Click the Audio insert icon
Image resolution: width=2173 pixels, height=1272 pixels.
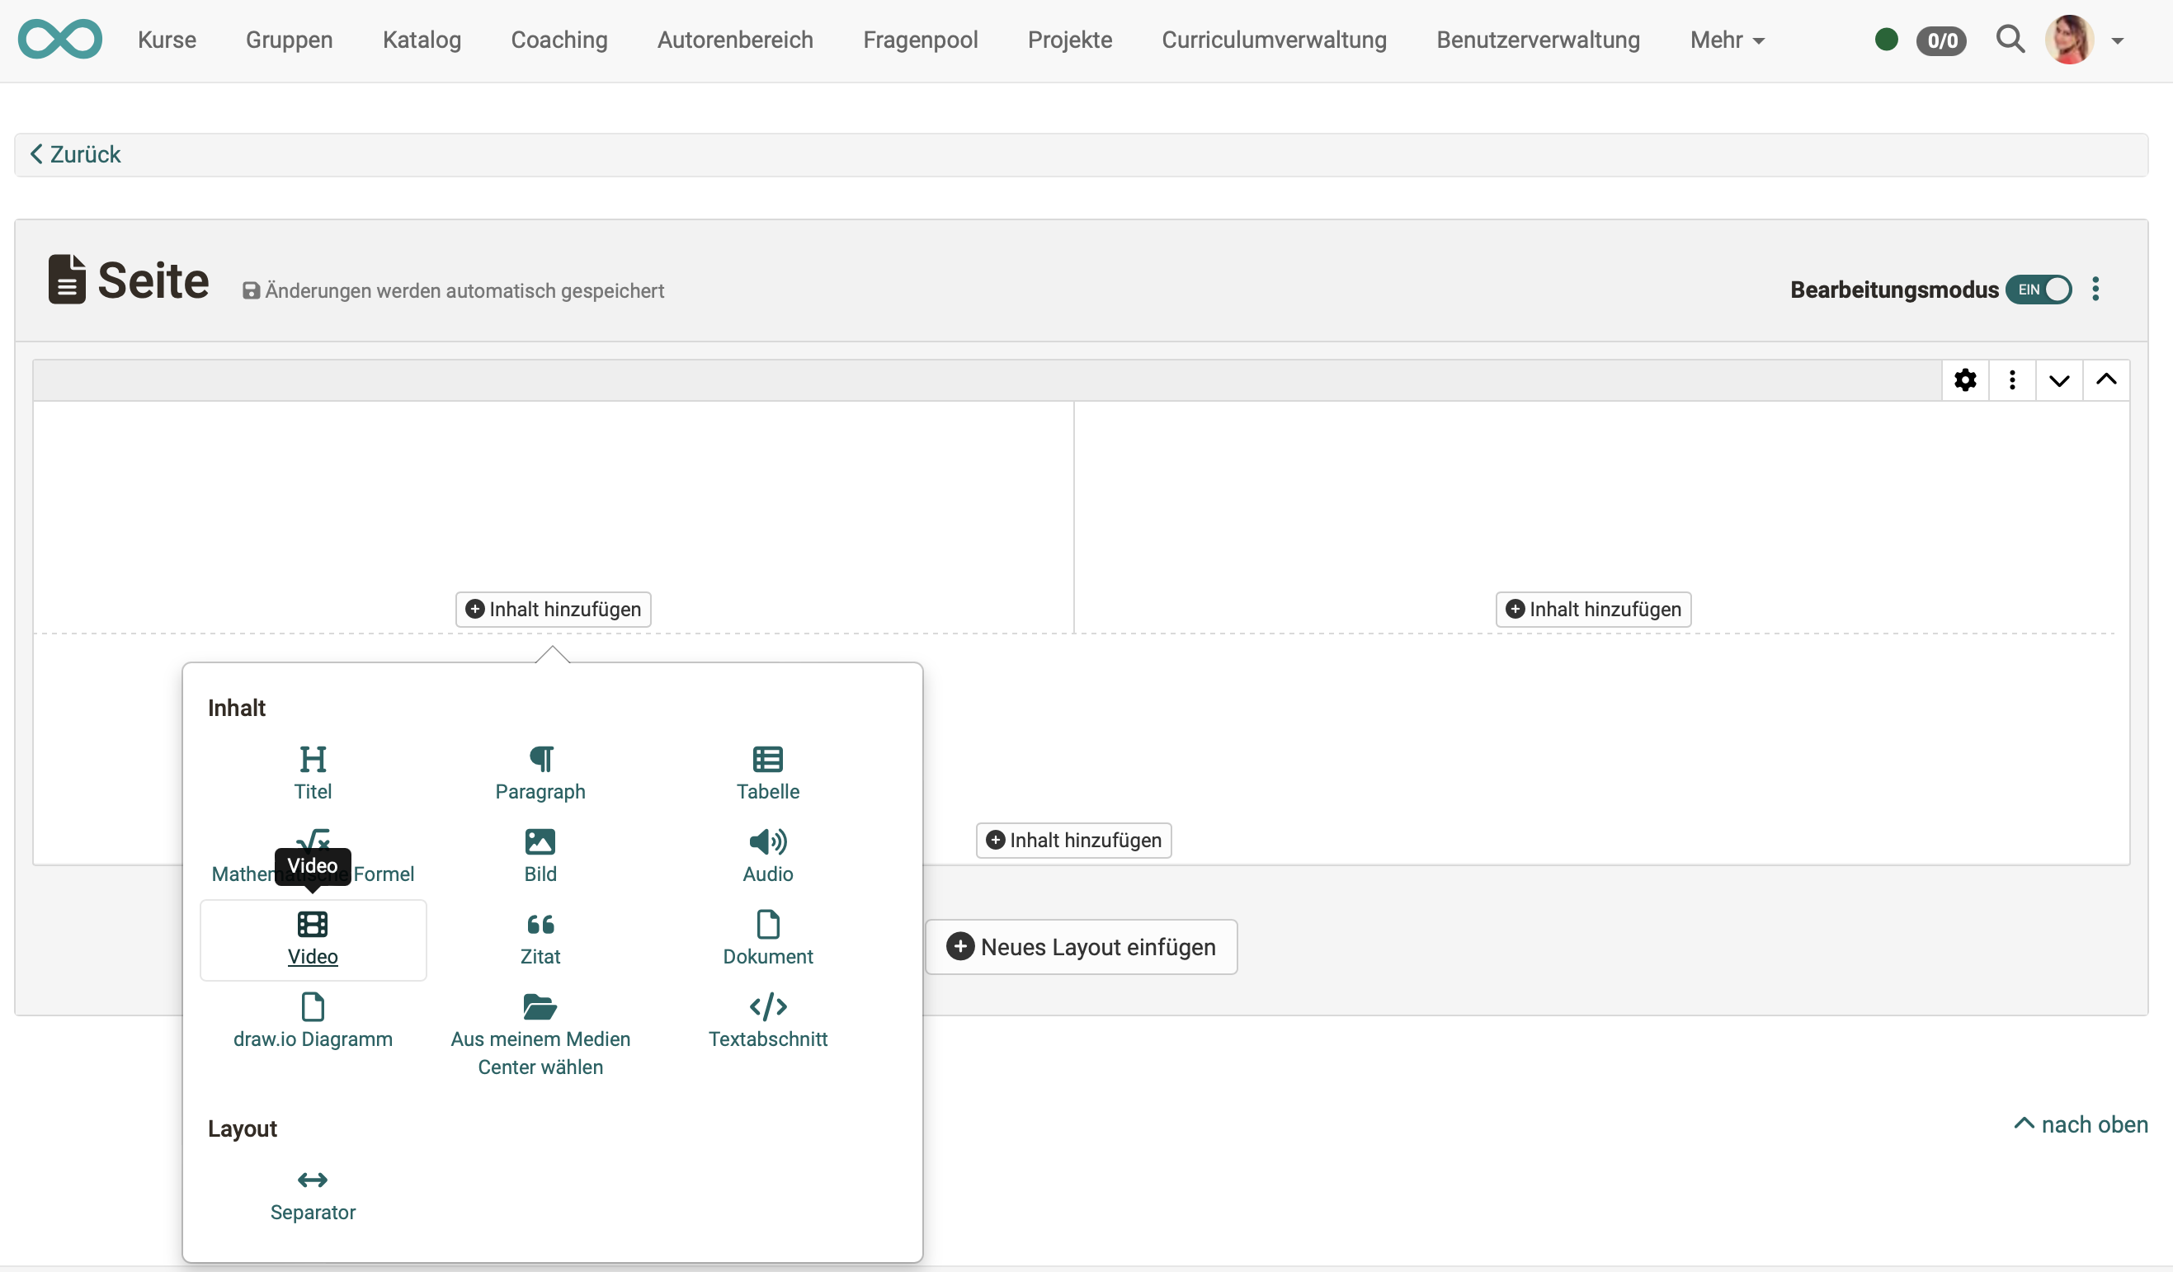click(766, 854)
